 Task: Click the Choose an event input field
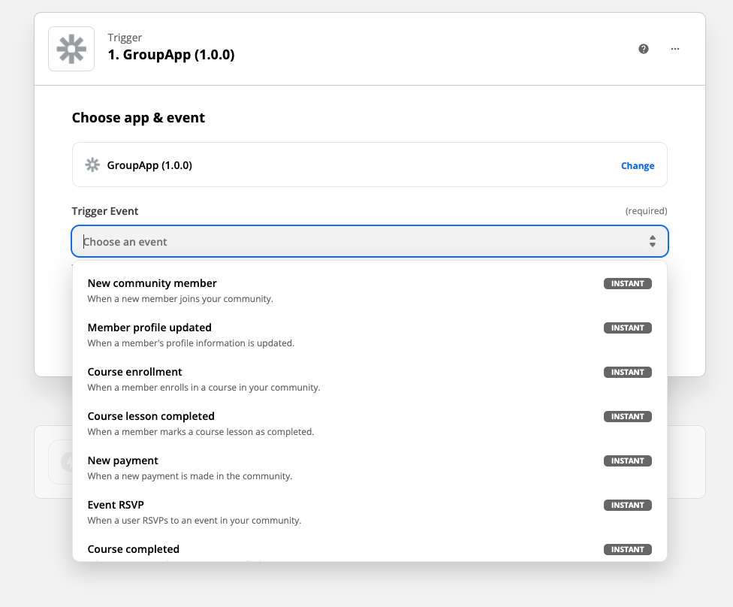tap(360, 242)
